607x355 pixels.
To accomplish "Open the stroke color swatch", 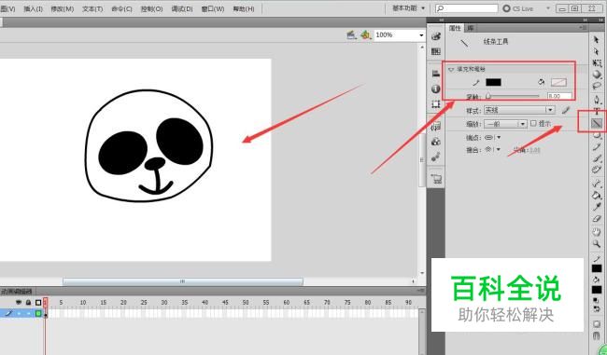I will 493,82.
